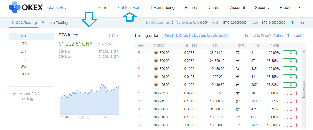Click the amount 31,068.00 cell
The image size is (313, 130).
(x=217, y=109)
